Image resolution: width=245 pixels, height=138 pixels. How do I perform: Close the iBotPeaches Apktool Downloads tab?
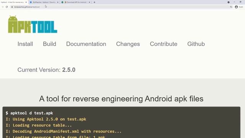click(58, 2)
